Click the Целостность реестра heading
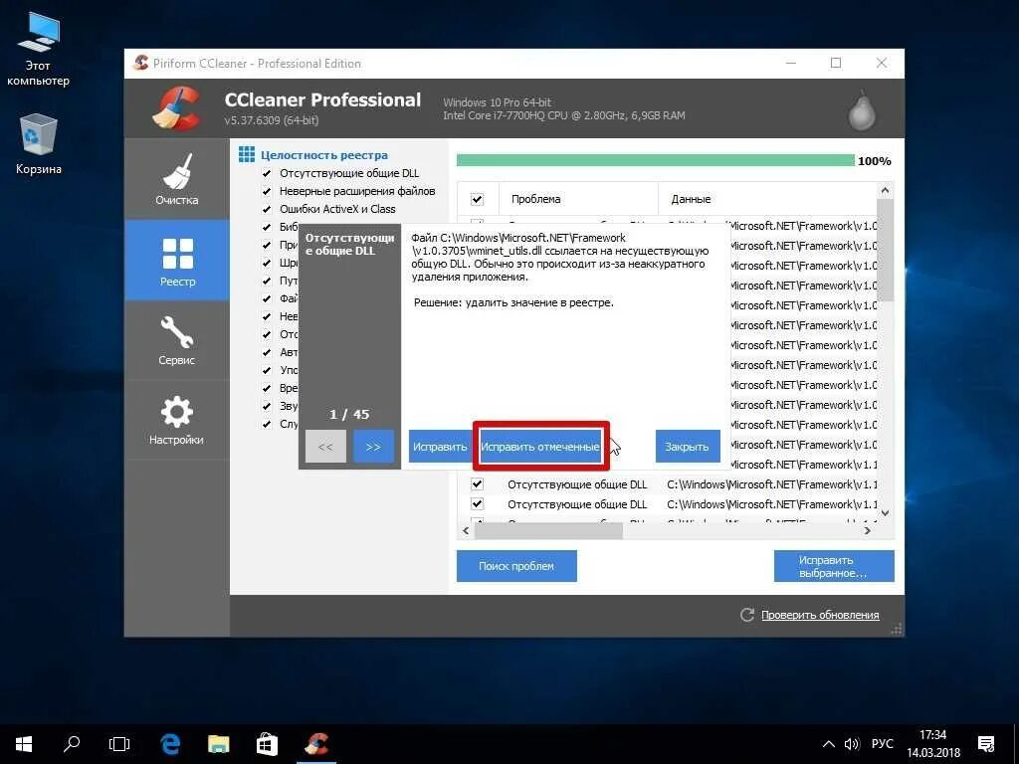Screen dimensions: 1019x764 [324, 155]
